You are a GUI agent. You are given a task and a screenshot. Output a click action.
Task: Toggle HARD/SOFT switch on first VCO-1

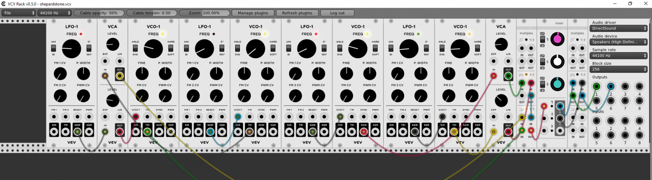(170, 48)
